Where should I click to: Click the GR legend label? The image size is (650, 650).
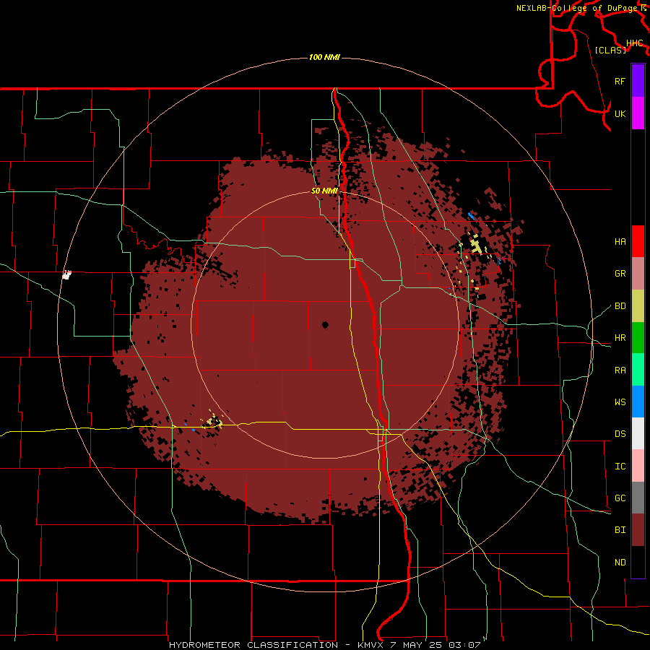pyautogui.click(x=620, y=273)
